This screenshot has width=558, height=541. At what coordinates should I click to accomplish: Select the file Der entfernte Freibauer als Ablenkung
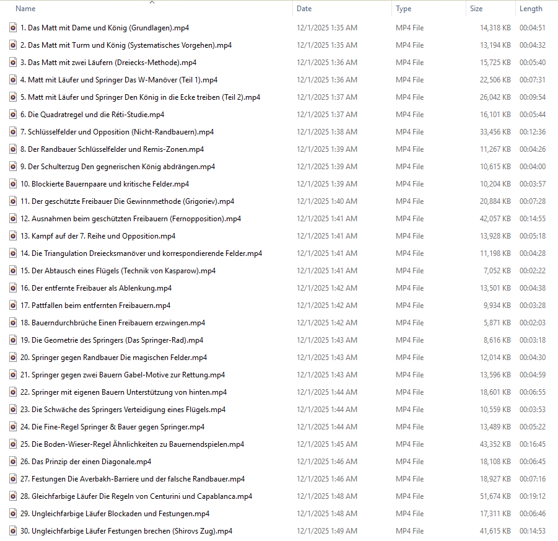point(95,288)
